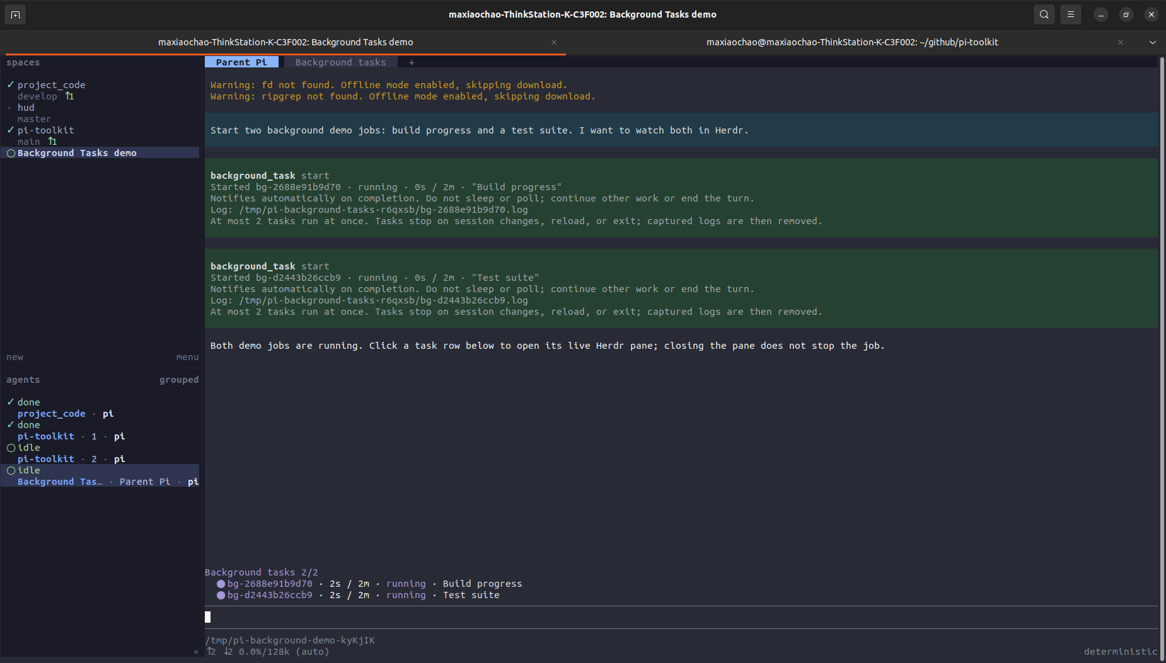
Task: Click the terminal search icon
Action: (x=1044, y=14)
